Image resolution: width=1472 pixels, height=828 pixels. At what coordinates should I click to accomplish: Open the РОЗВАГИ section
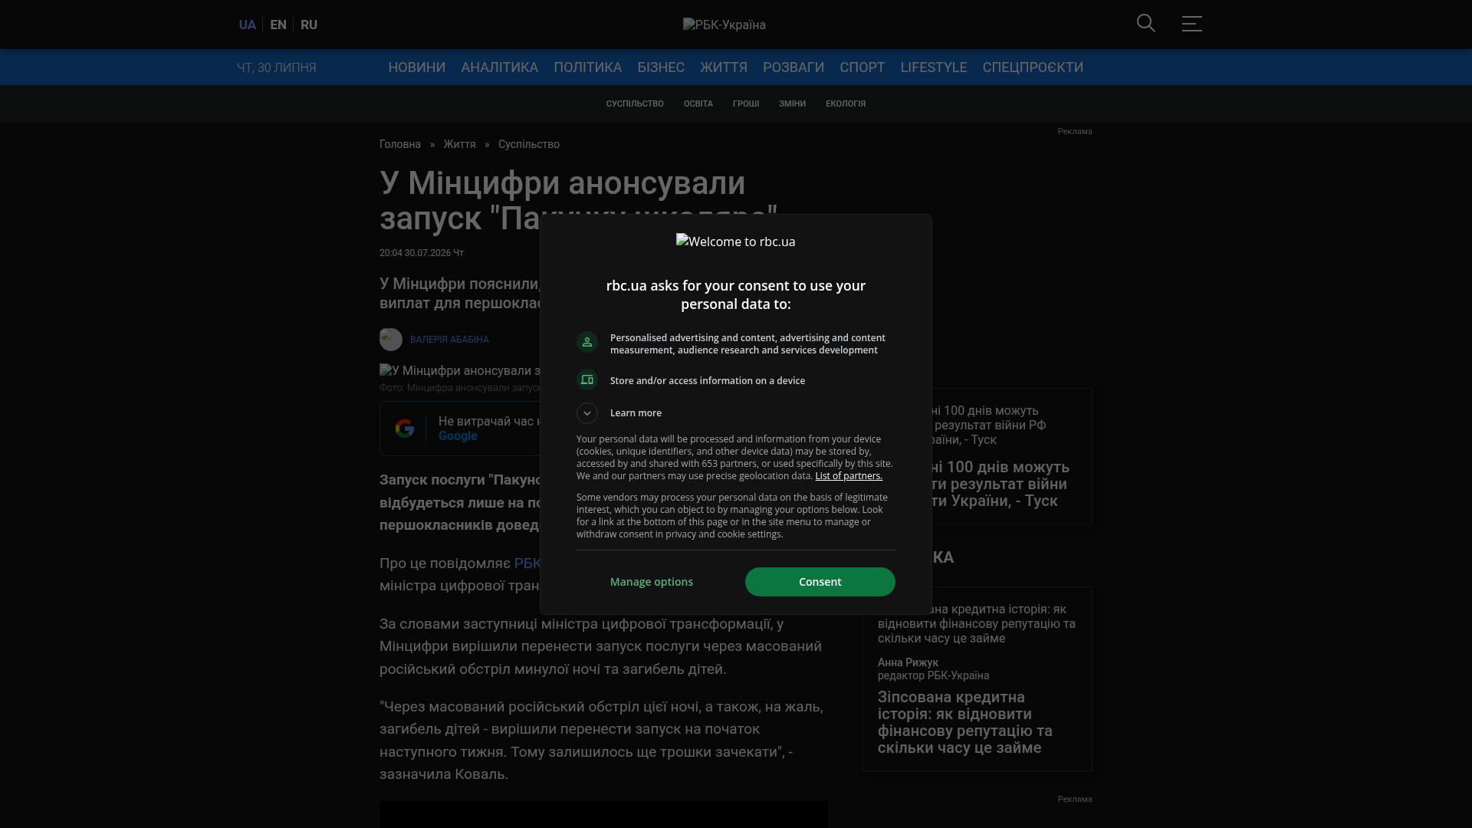[x=793, y=67]
